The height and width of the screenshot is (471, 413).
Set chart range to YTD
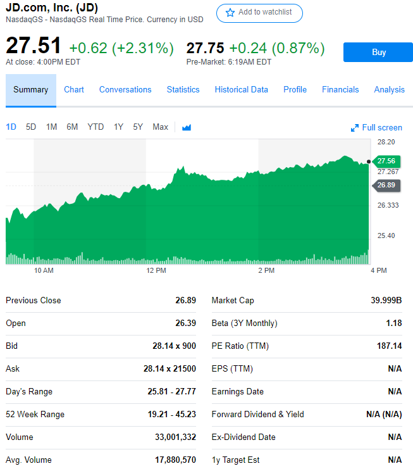(x=96, y=127)
